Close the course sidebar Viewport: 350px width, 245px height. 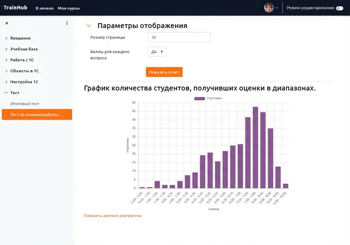(7, 23)
